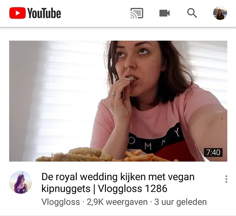Play the royal wedding video thumbnail
The image size is (236, 216).
coord(118,101)
